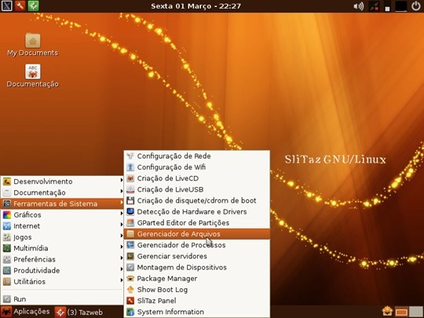This screenshot has width=424, height=318.
Task: Click the Package Manager box icon
Action: [x=130, y=278]
